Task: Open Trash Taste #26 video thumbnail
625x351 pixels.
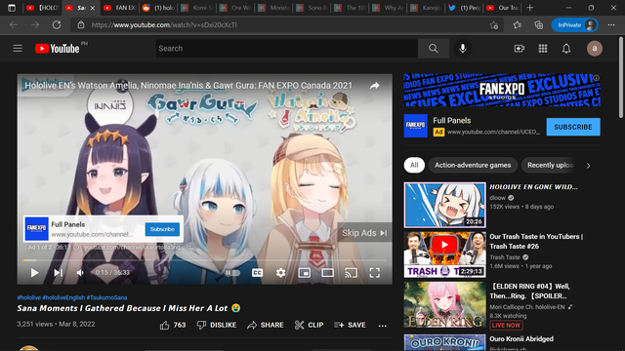Action: click(445, 254)
